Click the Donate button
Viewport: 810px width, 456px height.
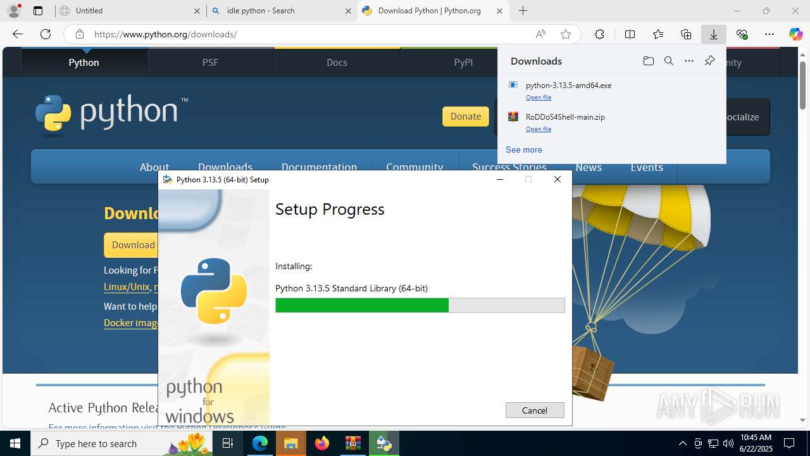point(466,116)
